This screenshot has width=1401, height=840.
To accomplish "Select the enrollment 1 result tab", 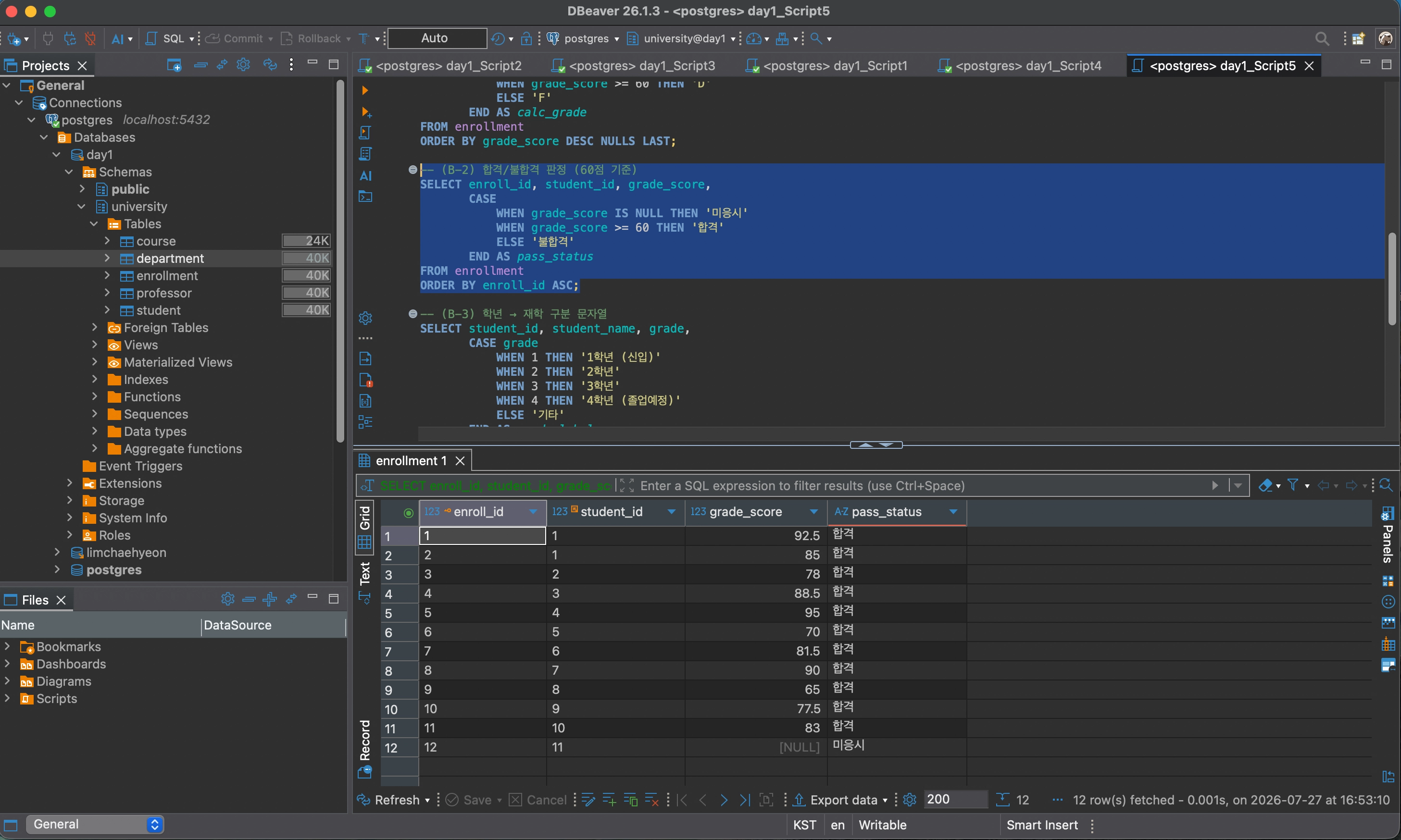I will tap(411, 461).
